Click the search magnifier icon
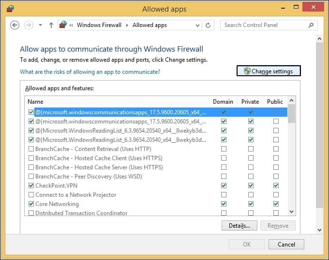The image size is (329, 260). [x=311, y=25]
